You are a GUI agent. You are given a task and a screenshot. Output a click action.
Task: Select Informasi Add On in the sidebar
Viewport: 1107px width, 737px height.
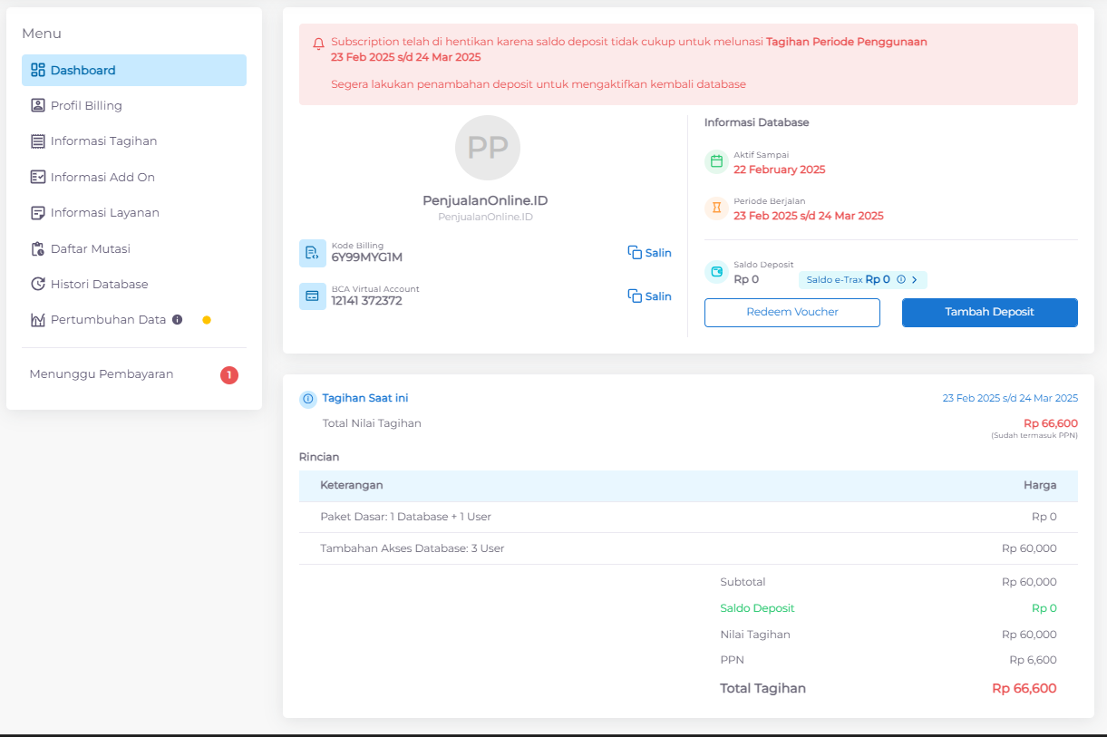click(102, 178)
